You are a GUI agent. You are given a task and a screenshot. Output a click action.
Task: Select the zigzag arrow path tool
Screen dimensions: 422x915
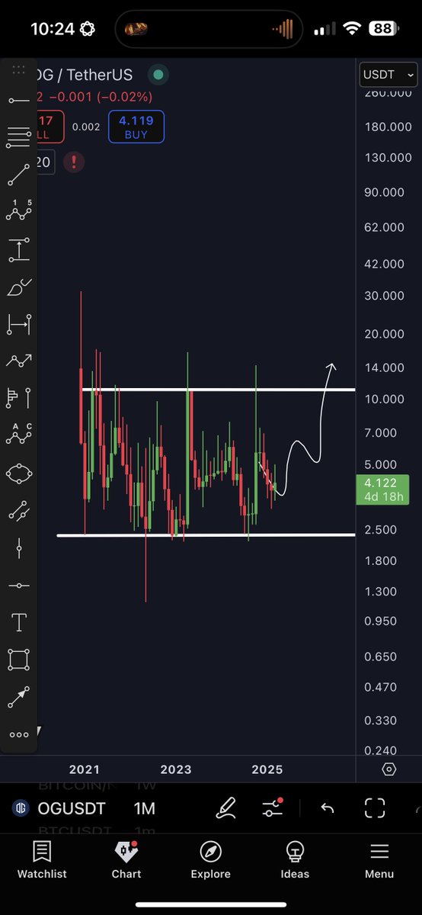click(x=18, y=361)
